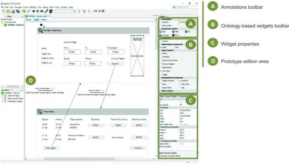Choose the Scenario annotation item

(165, 22)
